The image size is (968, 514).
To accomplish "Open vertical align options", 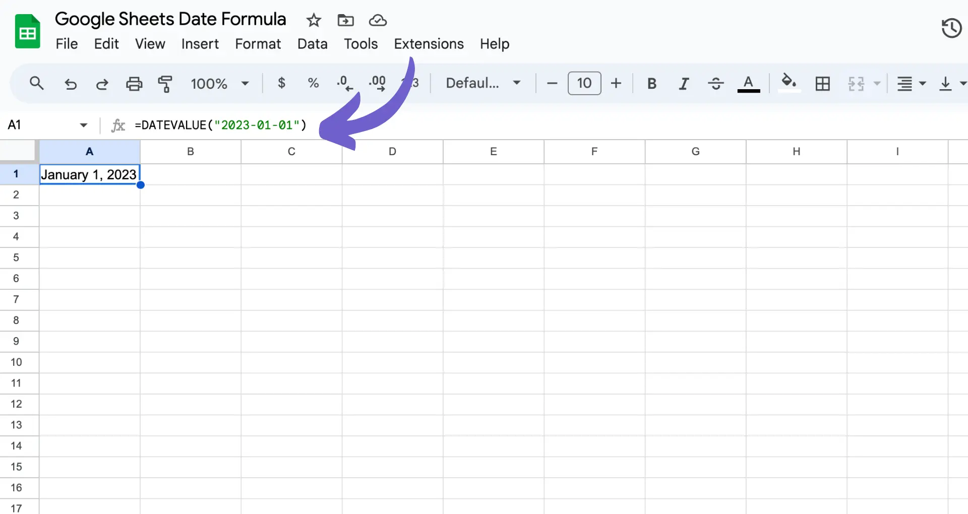I will click(x=951, y=84).
